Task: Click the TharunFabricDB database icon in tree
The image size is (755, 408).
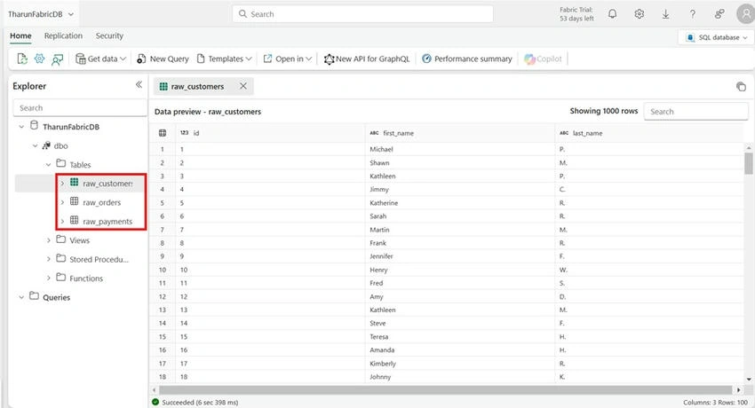Action: pos(34,125)
